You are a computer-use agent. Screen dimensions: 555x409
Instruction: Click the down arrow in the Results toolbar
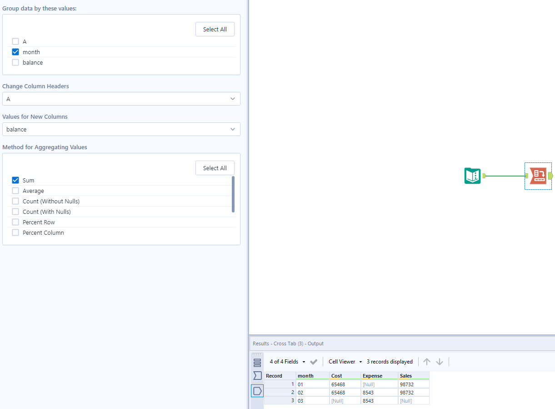coord(440,361)
